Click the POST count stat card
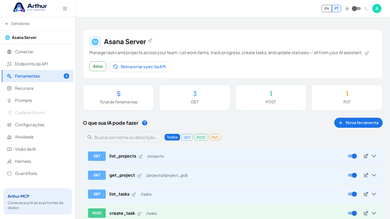The width and height of the screenshot is (390, 219). tap(271, 97)
